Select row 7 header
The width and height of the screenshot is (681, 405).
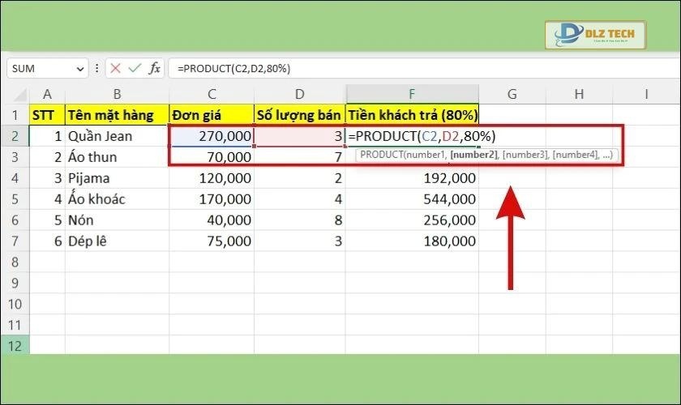point(15,241)
